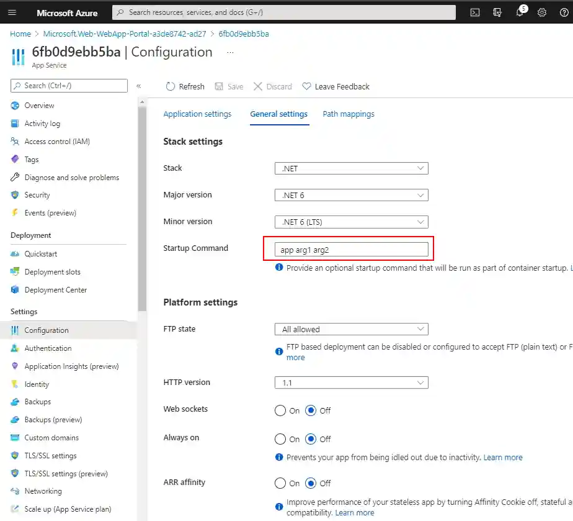Turn Web sockets On

[x=280, y=410]
